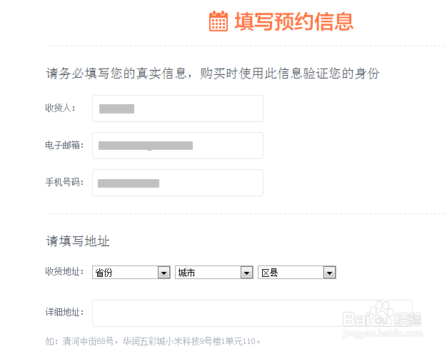Click the 手机号码 label text
447x349 pixels.
coord(64,182)
